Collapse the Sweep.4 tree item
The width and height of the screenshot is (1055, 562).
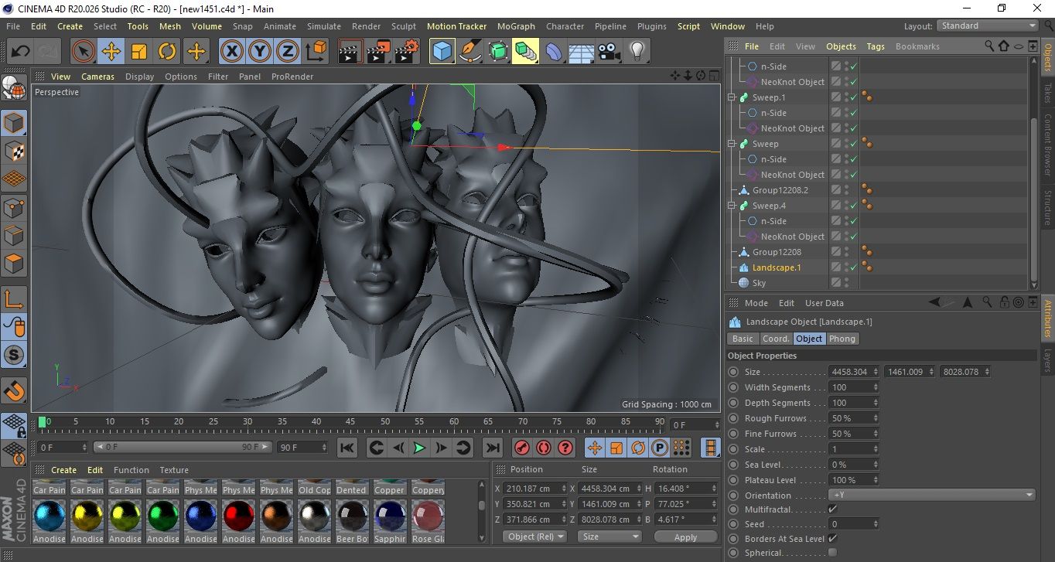tap(732, 206)
